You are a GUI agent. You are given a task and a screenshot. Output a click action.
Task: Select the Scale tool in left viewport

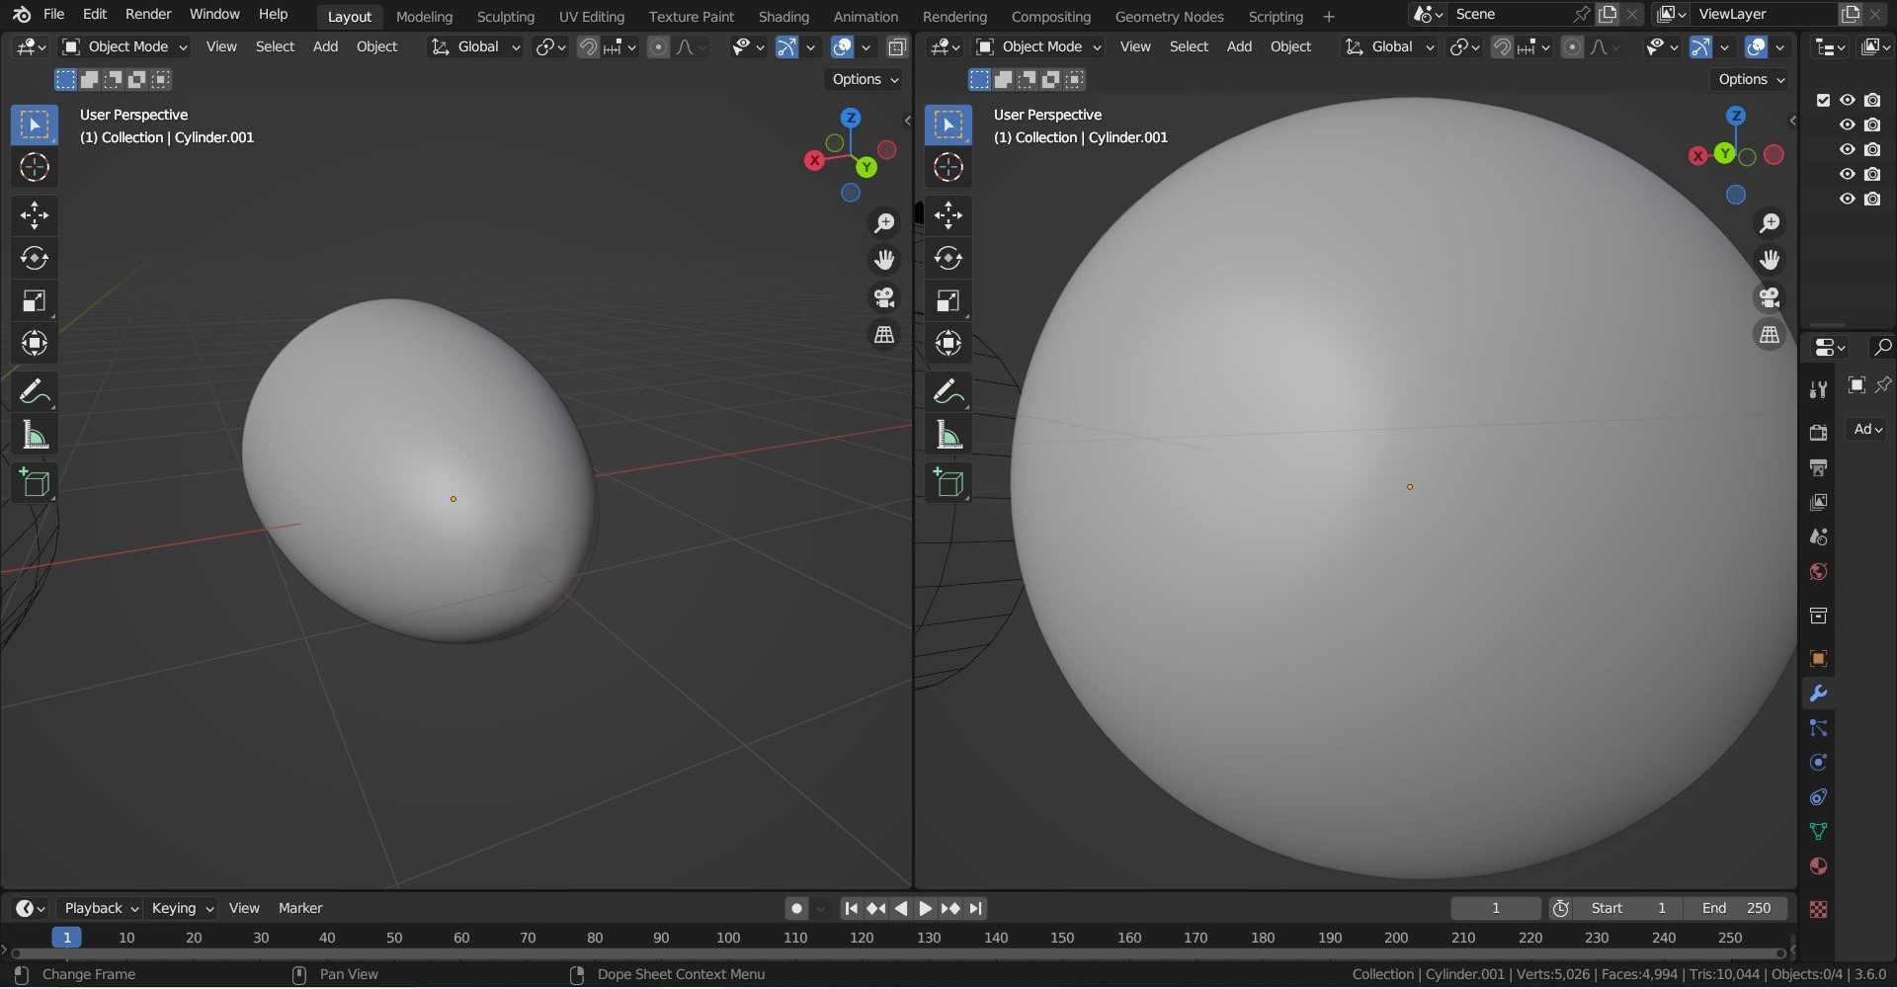click(35, 300)
